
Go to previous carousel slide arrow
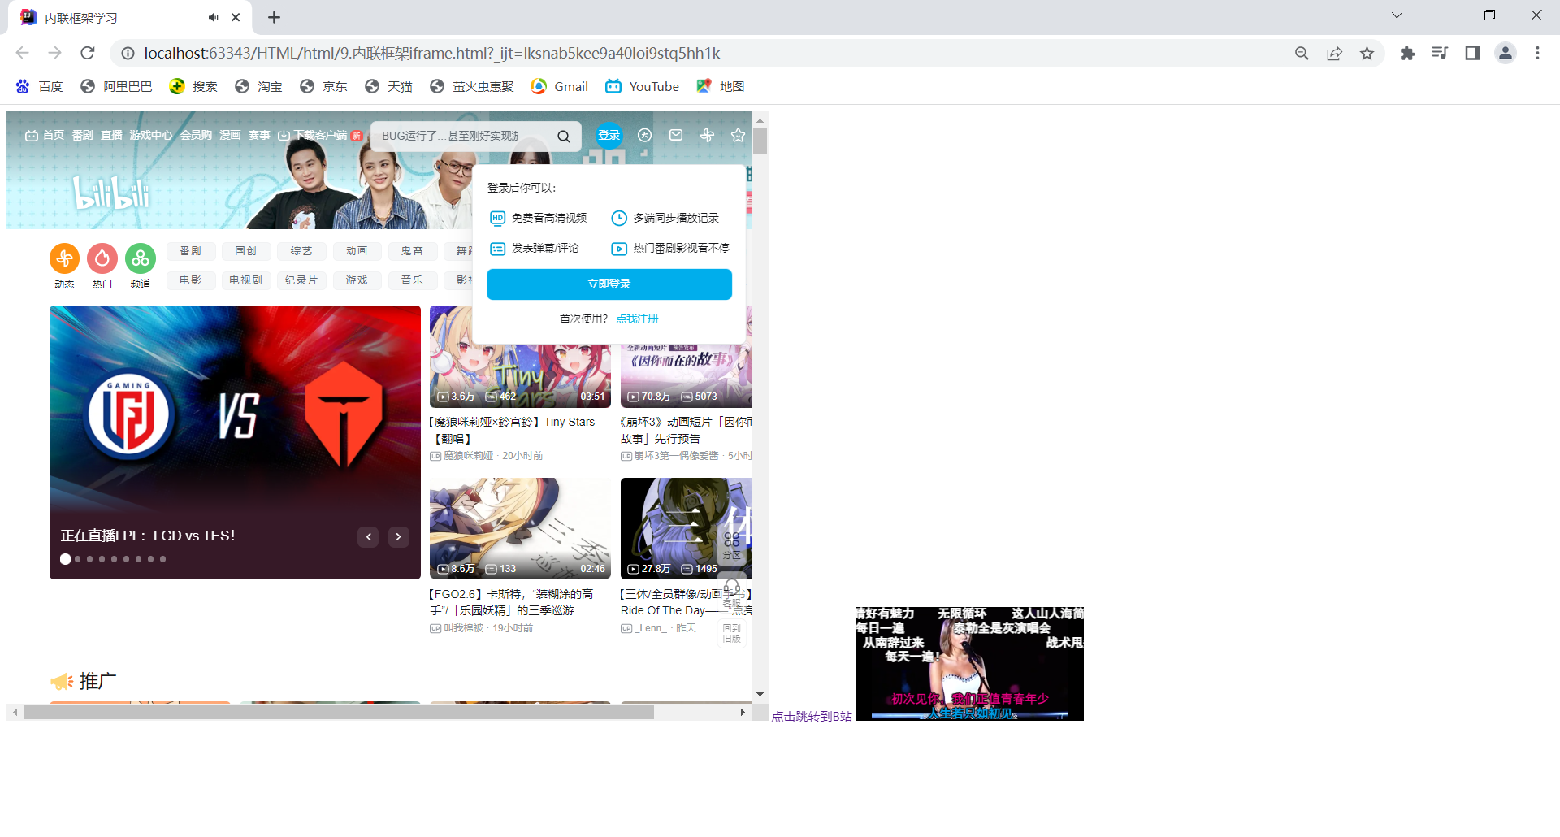pos(369,536)
